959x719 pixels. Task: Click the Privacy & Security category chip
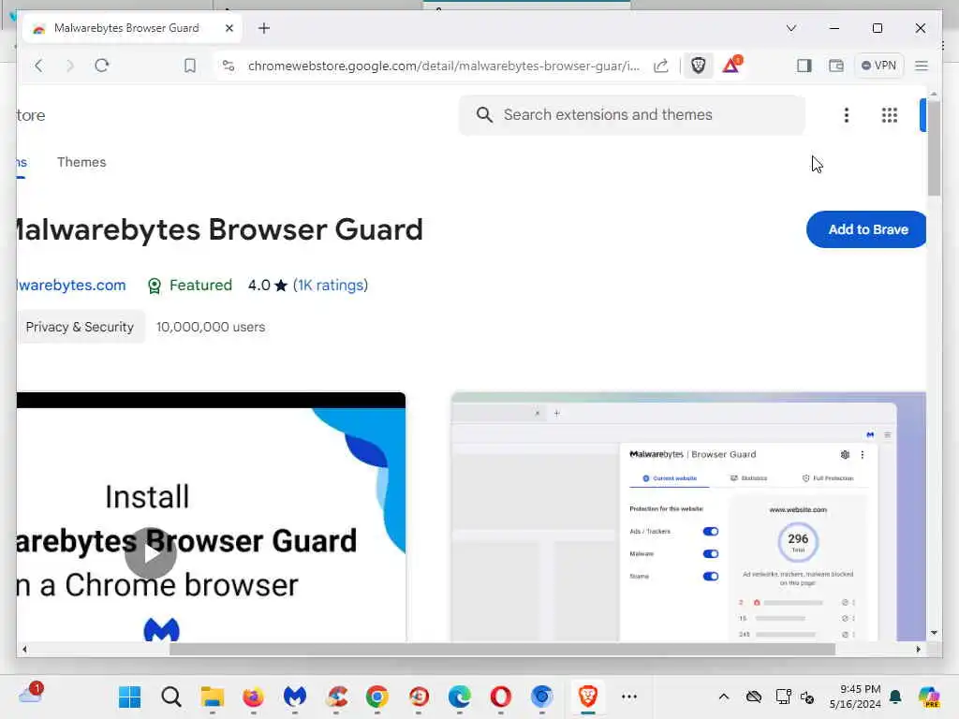click(80, 327)
